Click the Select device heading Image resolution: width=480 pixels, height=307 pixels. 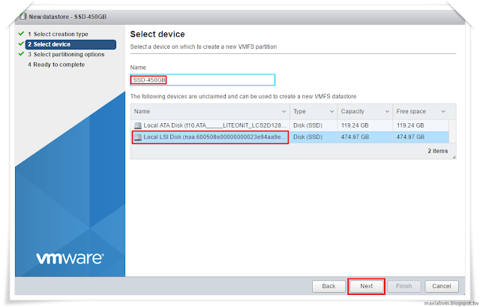(157, 35)
